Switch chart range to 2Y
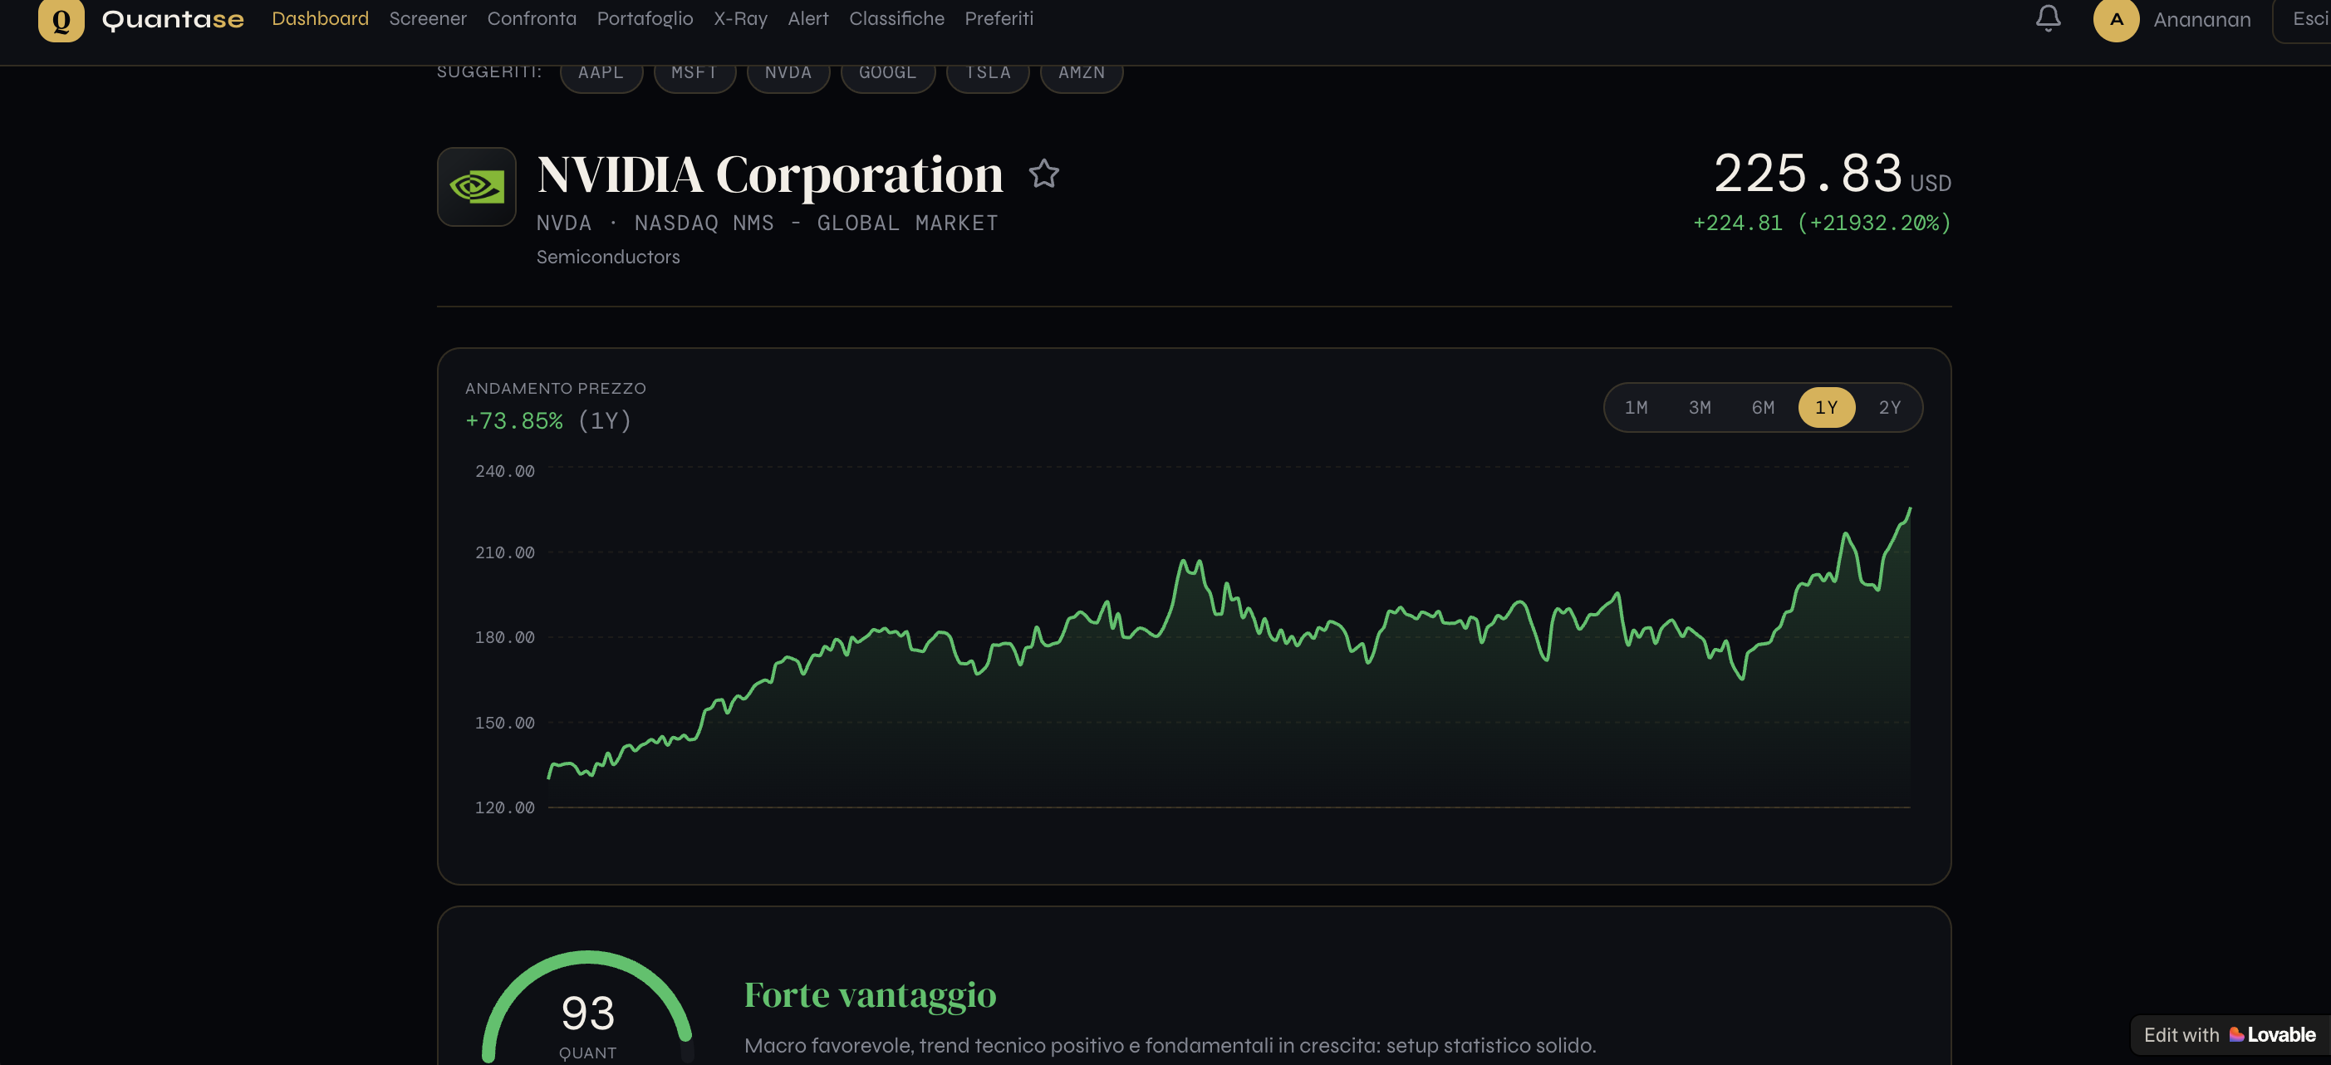2331x1065 pixels. coord(1889,407)
